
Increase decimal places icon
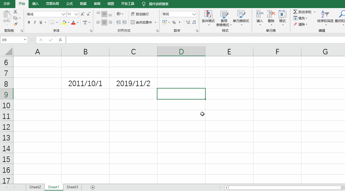coord(188,23)
